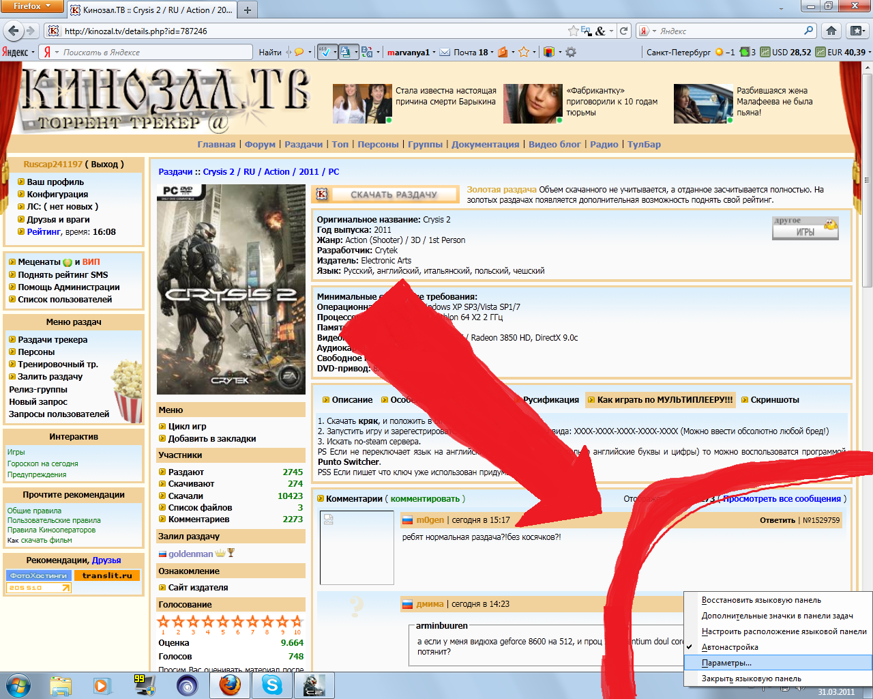This screenshot has height=699, width=873.
Task: Open the Документация navigation link
Action: pos(485,144)
